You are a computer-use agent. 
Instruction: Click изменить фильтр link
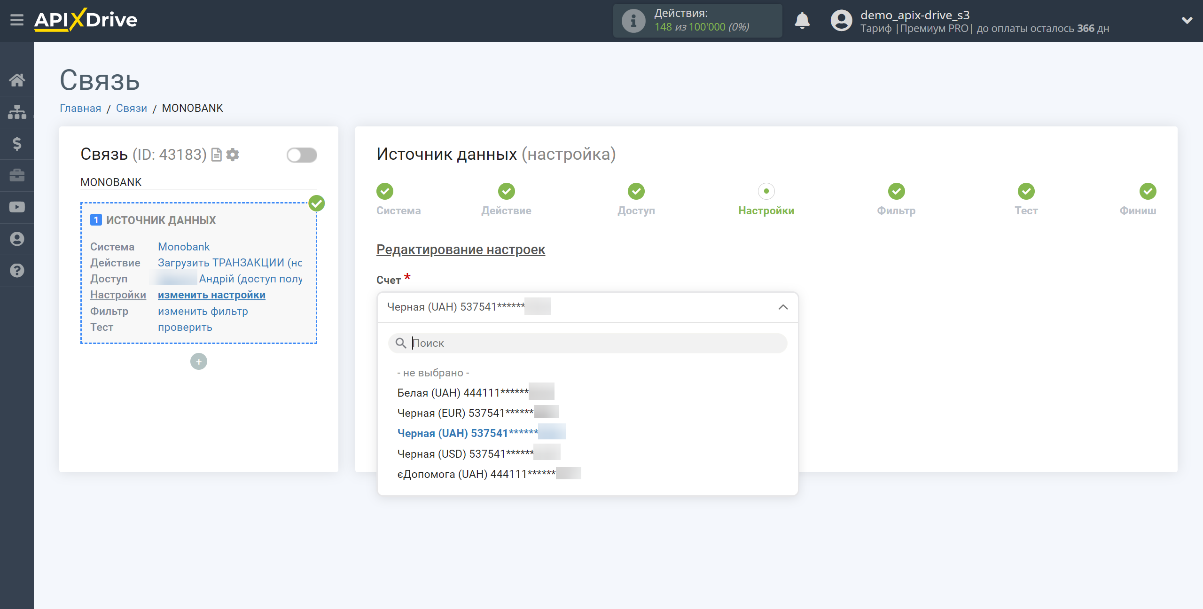(x=203, y=311)
